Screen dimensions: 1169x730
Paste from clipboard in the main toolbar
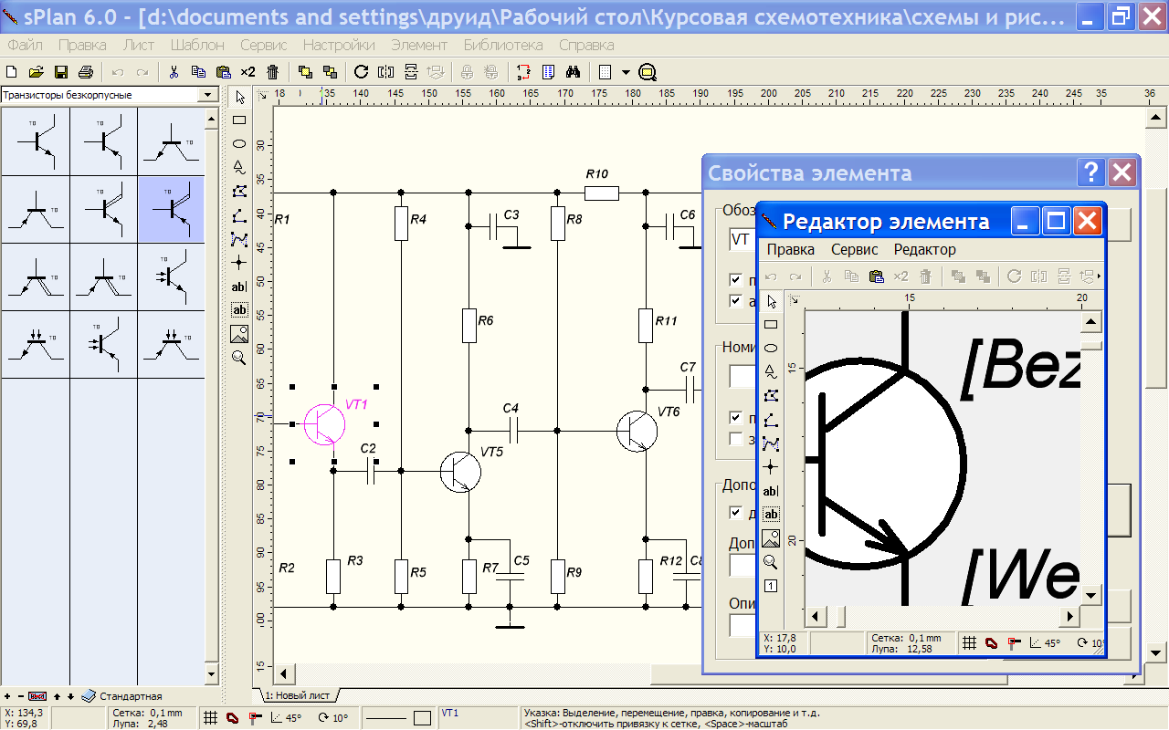223,72
